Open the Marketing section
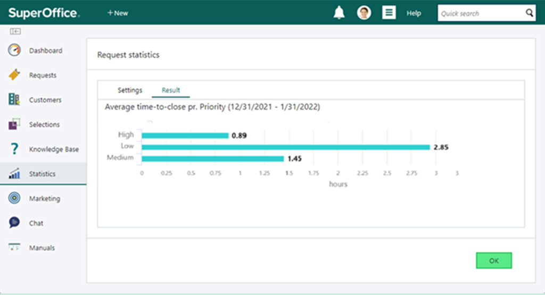The image size is (545, 295). tap(45, 198)
